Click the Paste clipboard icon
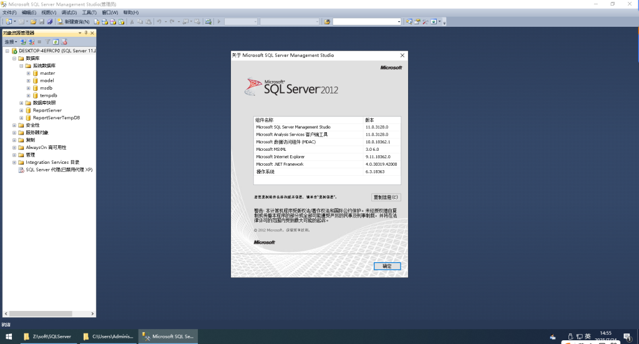Image resolution: width=639 pixels, height=344 pixels. pyautogui.click(x=149, y=22)
